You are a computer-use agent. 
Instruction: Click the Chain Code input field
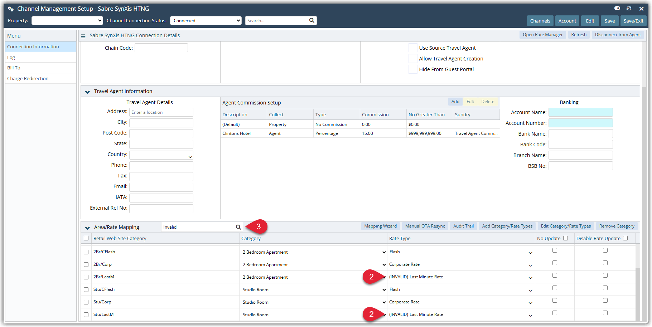point(161,48)
